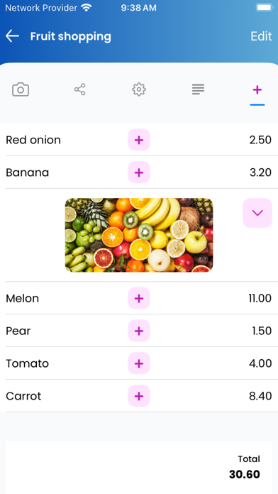The image size is (278, 494).
Task: Select the Melon item name
Action: [x=23, y=298]
